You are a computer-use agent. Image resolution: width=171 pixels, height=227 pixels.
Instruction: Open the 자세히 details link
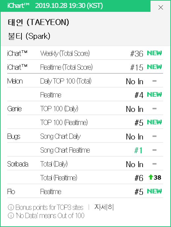104,207
